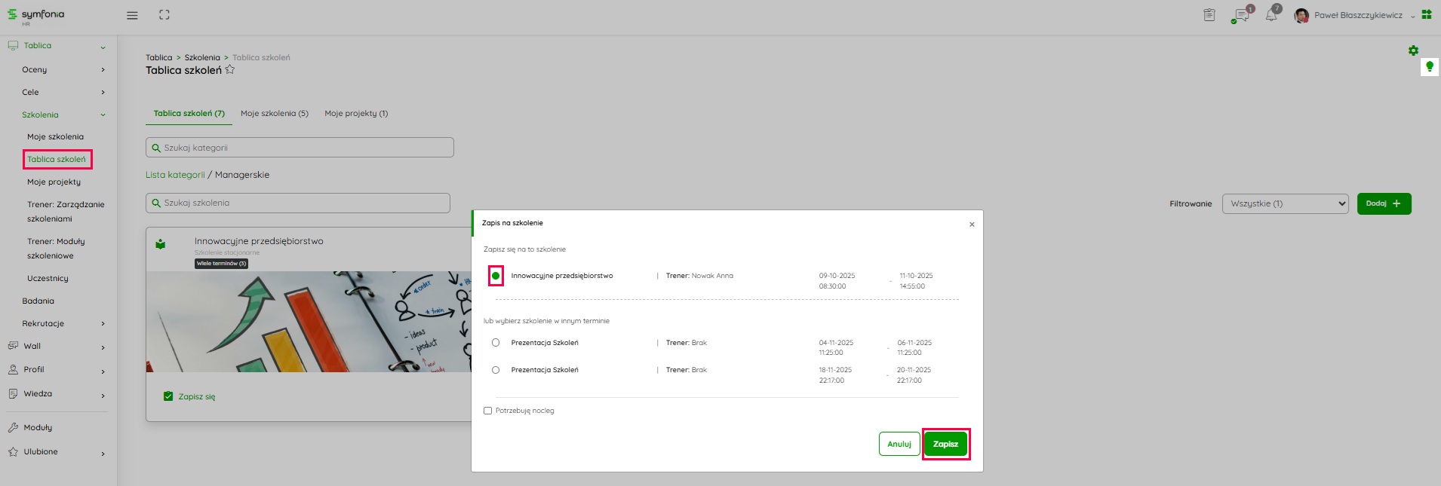Toggle fullscreen mode icon
Viewport: 1441px width, 486px height.
[164, 15]
